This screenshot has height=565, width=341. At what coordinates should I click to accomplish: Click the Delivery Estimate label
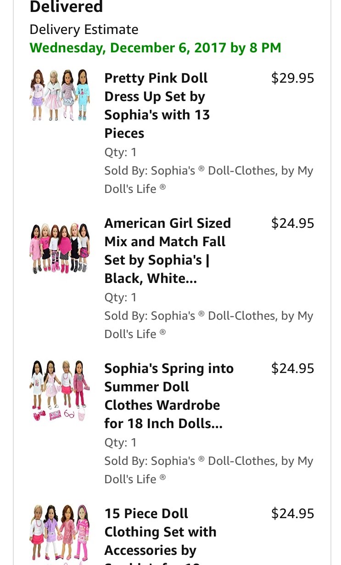pyautogui.click(x=84, y=29)
